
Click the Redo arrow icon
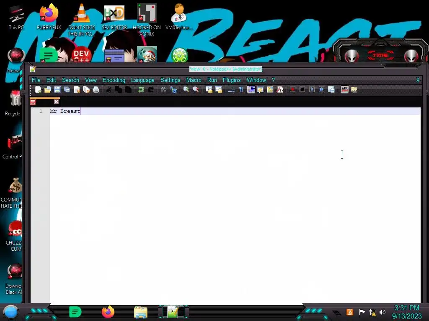[x=151, y=89]
